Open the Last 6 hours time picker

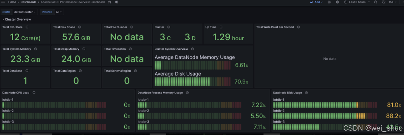pyautogui.click(x=357, y=2)
